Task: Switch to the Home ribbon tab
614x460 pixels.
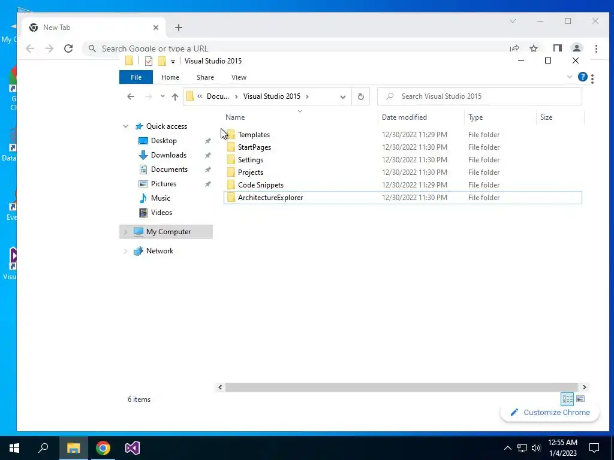Action: pos(170,77)
